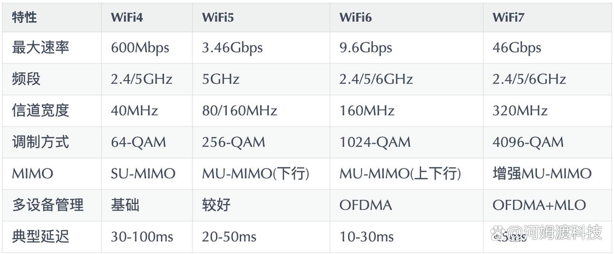Select the SU-MIMO cell
The image size is (614, 254).
(x=143, y=174)
